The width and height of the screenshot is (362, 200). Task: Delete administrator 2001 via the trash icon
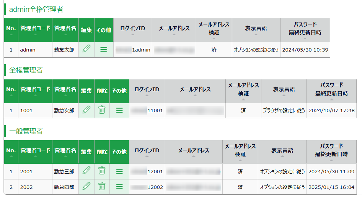102,171
